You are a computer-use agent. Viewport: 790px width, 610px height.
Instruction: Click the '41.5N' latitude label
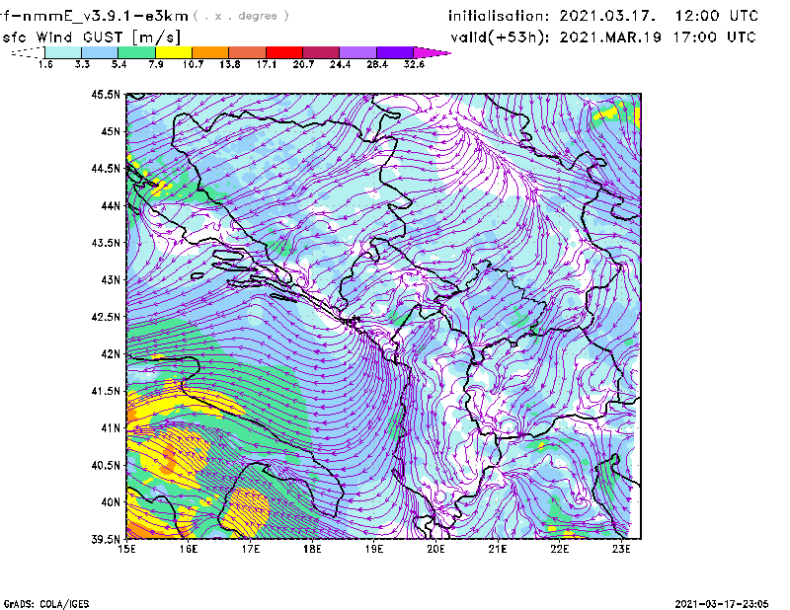[x=106, y=391]
